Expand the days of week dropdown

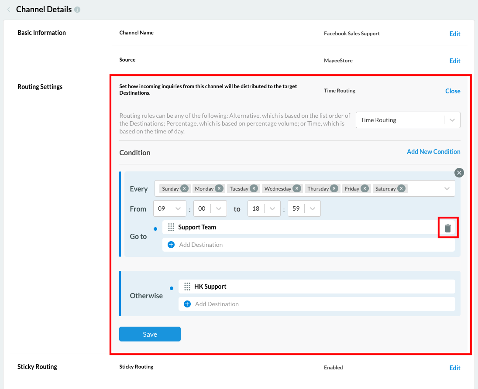click(447, 188)
